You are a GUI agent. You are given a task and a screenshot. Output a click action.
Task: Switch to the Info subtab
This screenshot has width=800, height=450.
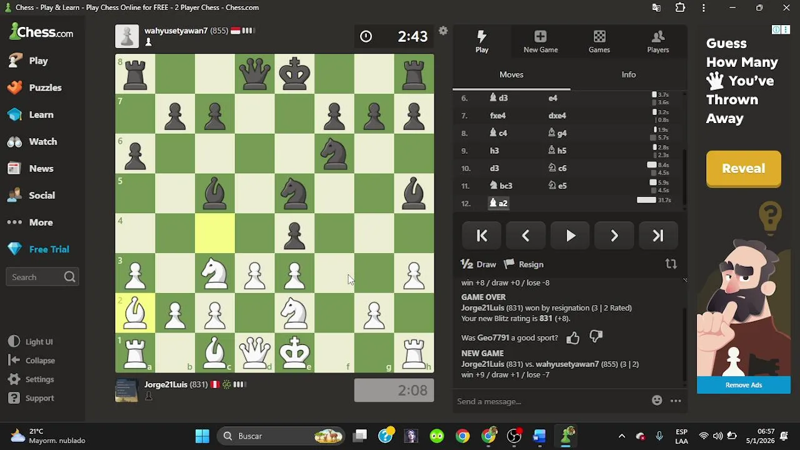(x=629, y=74)
